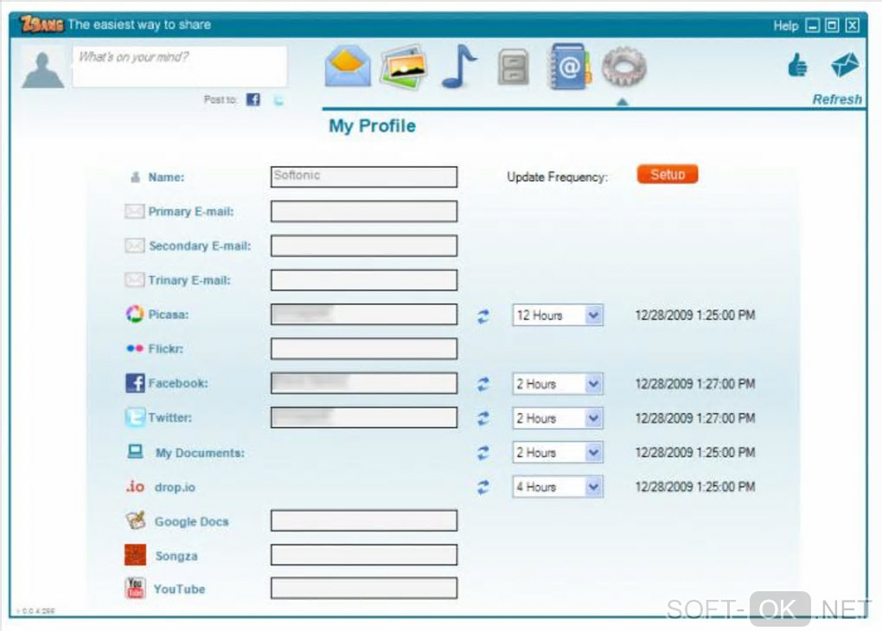Open Picasa 12 Hours frequency dropdown
This screenshot has width=882, height=631.
click(558, 315)
